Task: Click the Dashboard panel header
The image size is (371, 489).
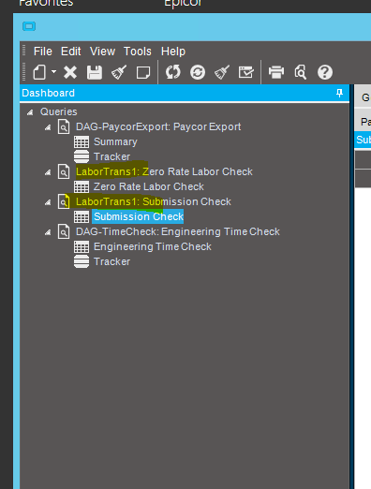Action: [x=185, y=93]
